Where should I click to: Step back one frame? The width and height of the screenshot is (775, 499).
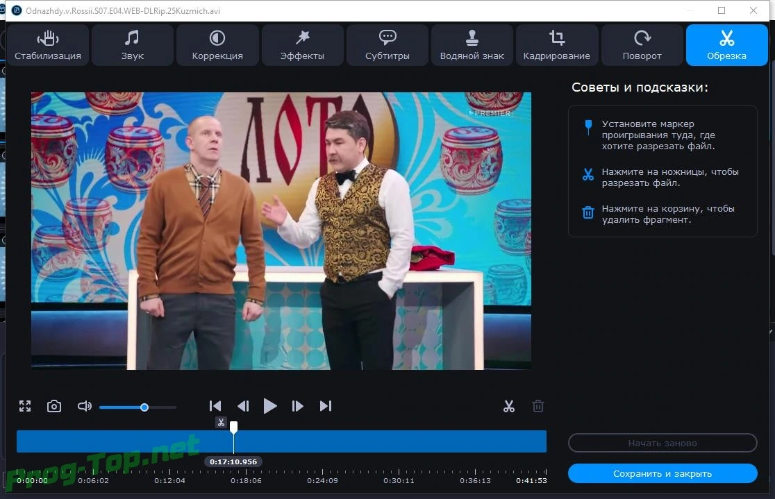(242, 406)
